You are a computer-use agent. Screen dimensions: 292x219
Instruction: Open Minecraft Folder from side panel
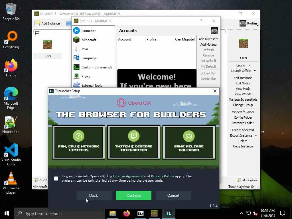click(243, 112)
